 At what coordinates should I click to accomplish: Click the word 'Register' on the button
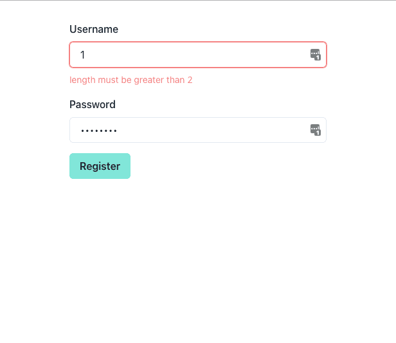point(100,166)
